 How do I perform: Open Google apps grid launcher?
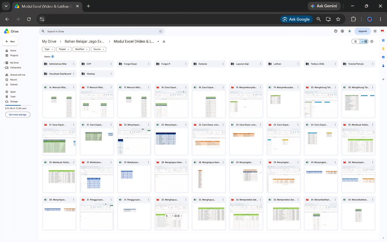pos(375,31)
